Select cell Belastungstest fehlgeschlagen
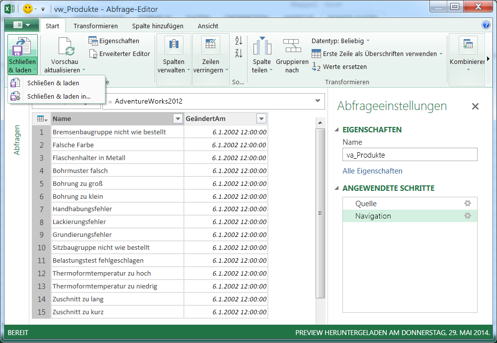 coord(117,261)
